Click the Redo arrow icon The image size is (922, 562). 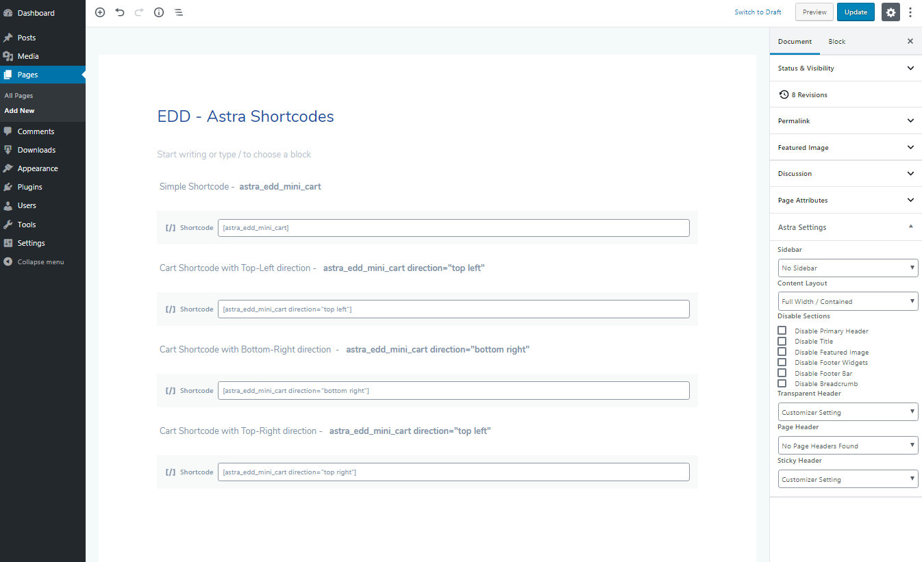(x=139, y=12)
